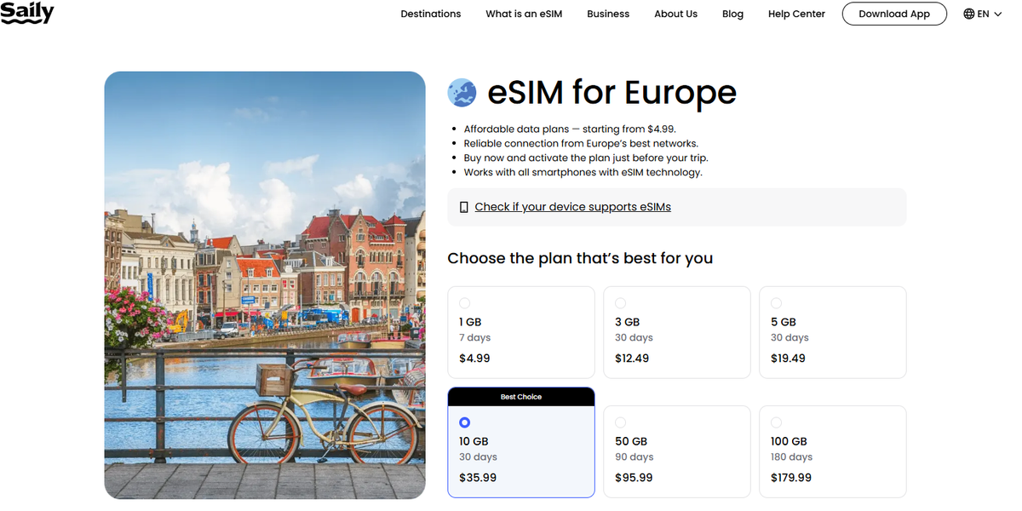
Task: Click the globe icon beside the language selector
Action: [967, 13]
